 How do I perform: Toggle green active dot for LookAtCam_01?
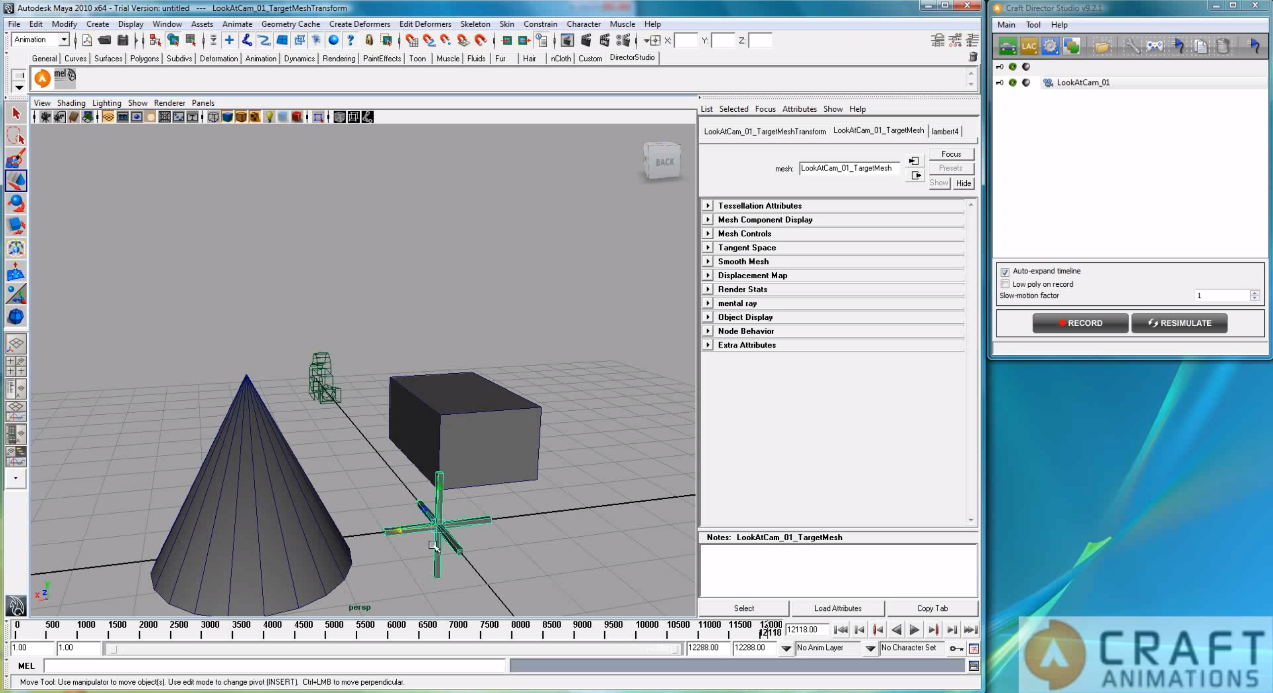pos(1013,83)
